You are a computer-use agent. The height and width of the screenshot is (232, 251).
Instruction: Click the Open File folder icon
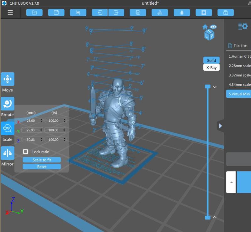tap(34, 13)
